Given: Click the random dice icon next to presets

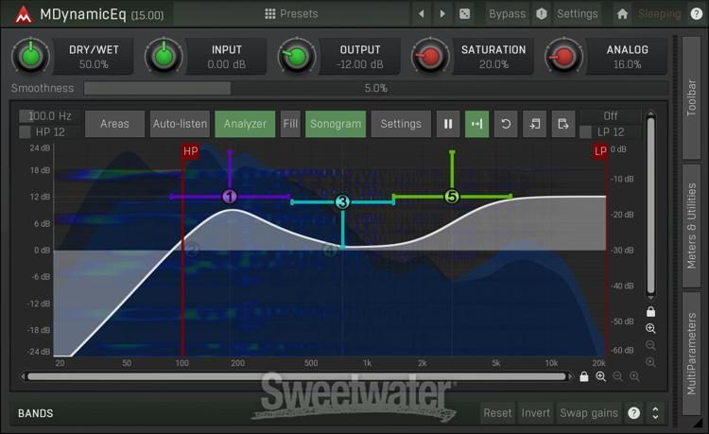Looking at the screenshot, I should pos(464,14).
